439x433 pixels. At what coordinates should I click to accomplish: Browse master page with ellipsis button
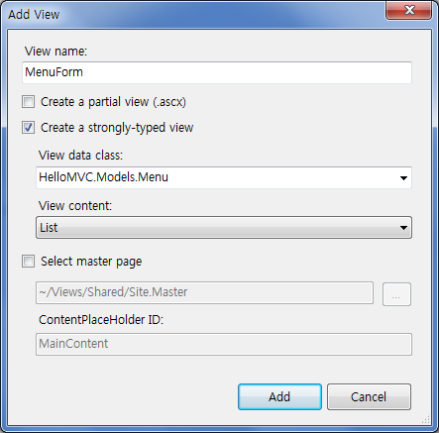(x=396, y=294)
